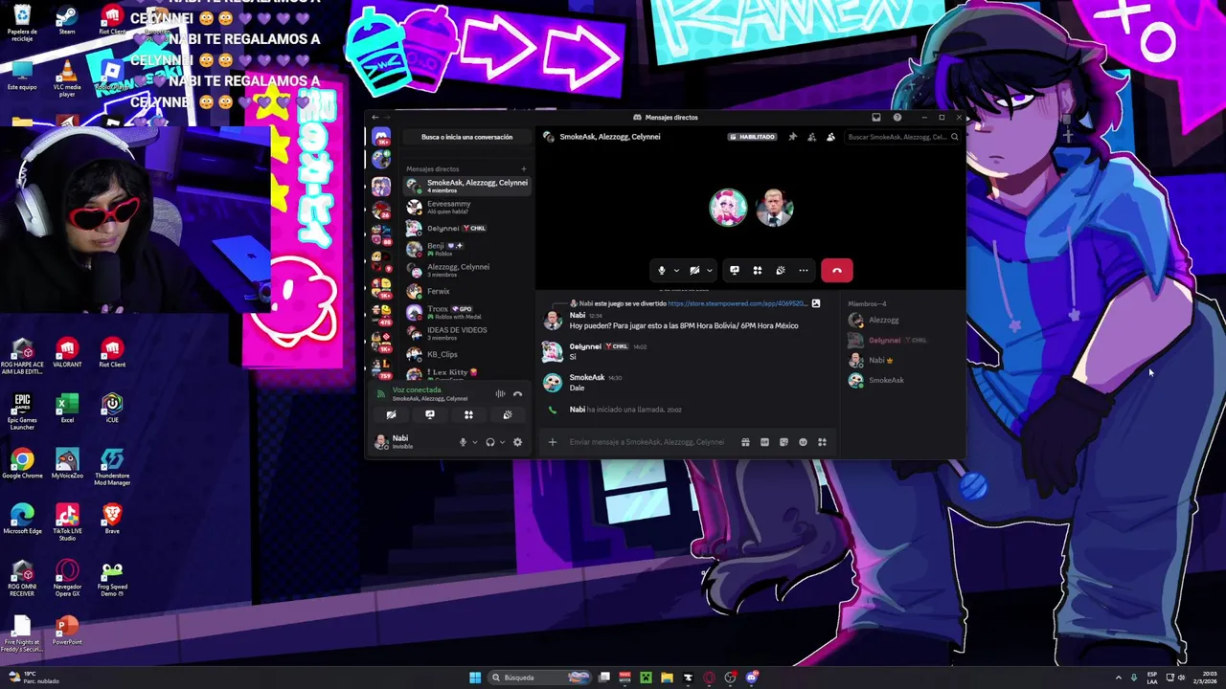Open the VALORANT desktop shortcut
The image size is (1226, 689).
67,353
